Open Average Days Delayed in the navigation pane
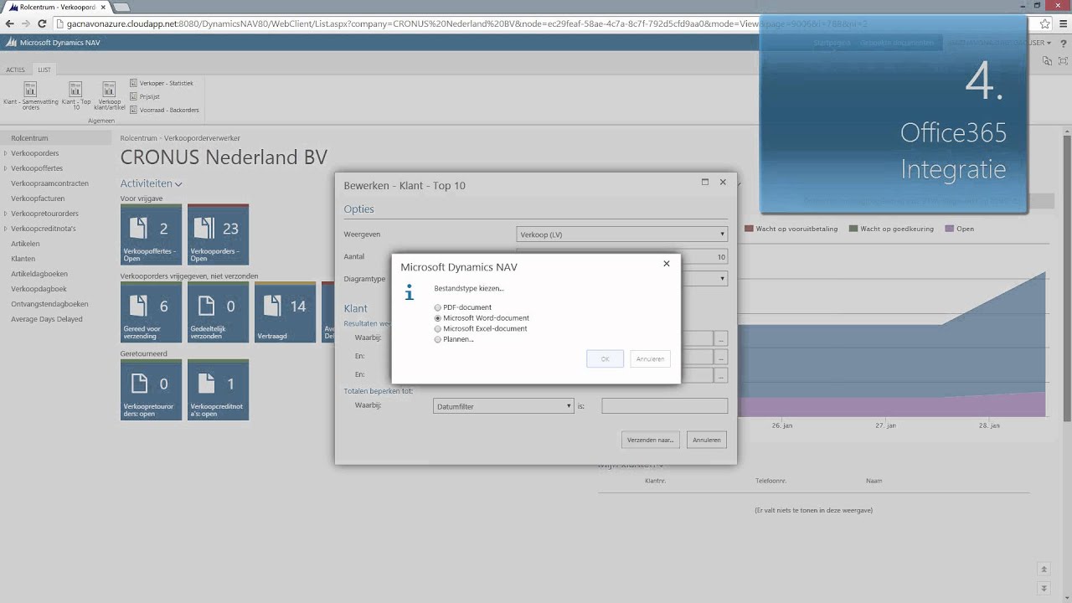This screenshot has width=1072, height=603. pyautogui.click(x=47, y=319)
